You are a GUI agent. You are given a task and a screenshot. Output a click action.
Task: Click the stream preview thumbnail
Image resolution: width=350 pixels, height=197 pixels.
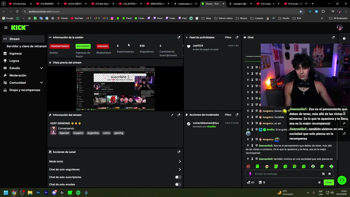pos(115,89)
